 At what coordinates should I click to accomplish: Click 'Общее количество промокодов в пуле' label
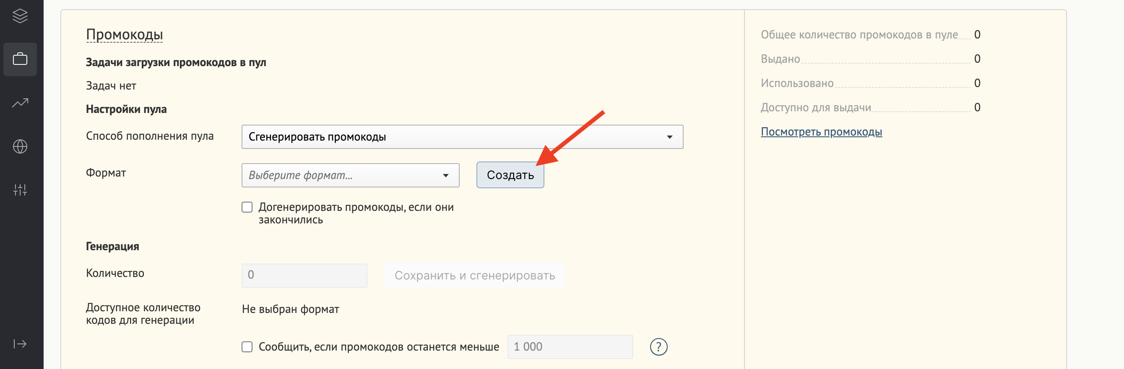pyautogui.click(x=859, y=35)
